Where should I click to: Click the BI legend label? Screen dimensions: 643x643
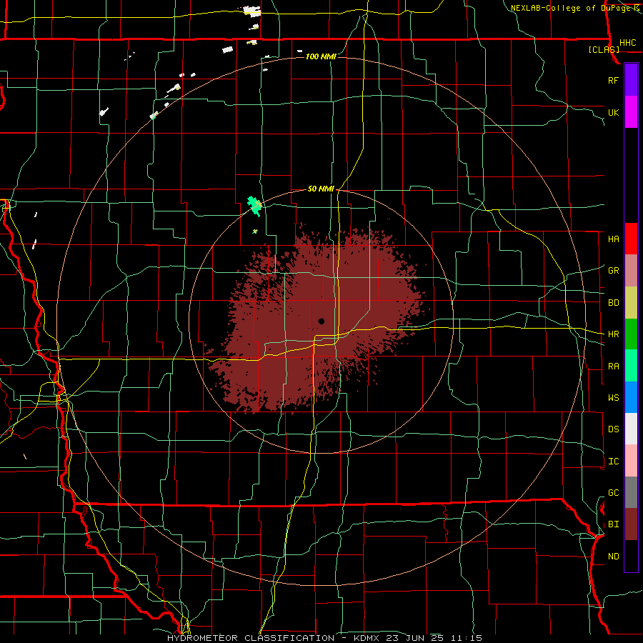pyautogui.click(x=613, y=524)
